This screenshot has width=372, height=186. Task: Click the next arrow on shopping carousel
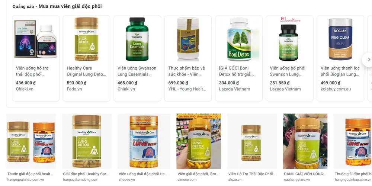368,60
